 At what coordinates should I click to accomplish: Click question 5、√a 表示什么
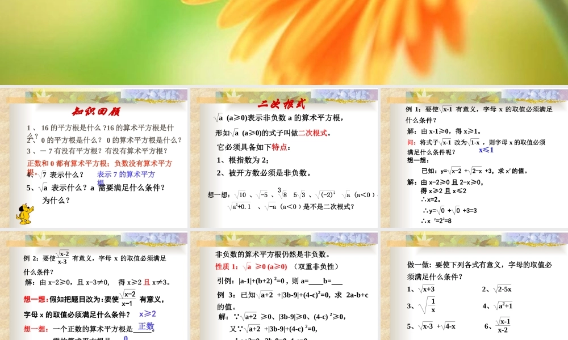95,188
